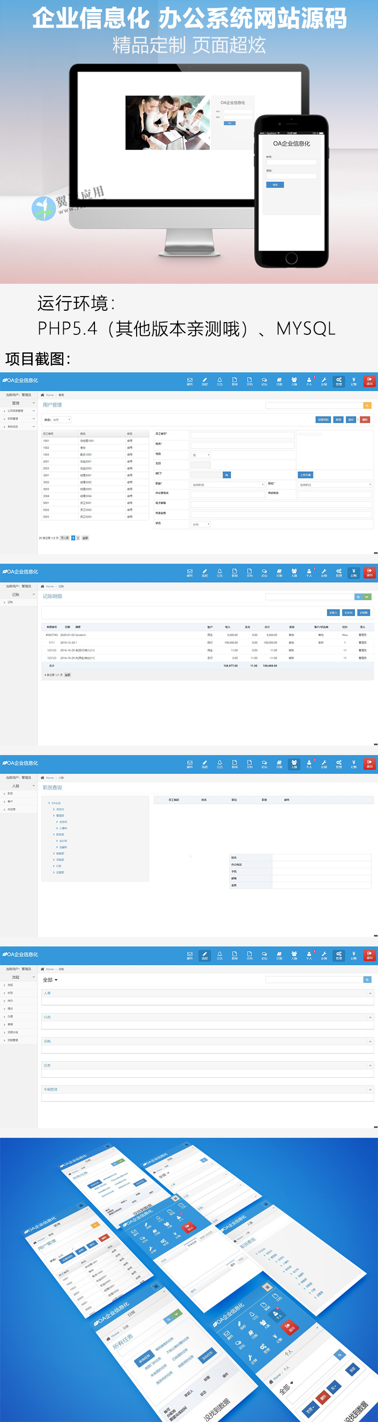
Task: Go to page 2 of the user list
Action: [x=77, y=538]
